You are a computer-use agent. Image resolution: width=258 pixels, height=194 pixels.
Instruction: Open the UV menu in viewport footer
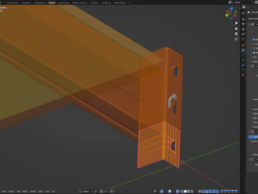[x=53, y=191]
